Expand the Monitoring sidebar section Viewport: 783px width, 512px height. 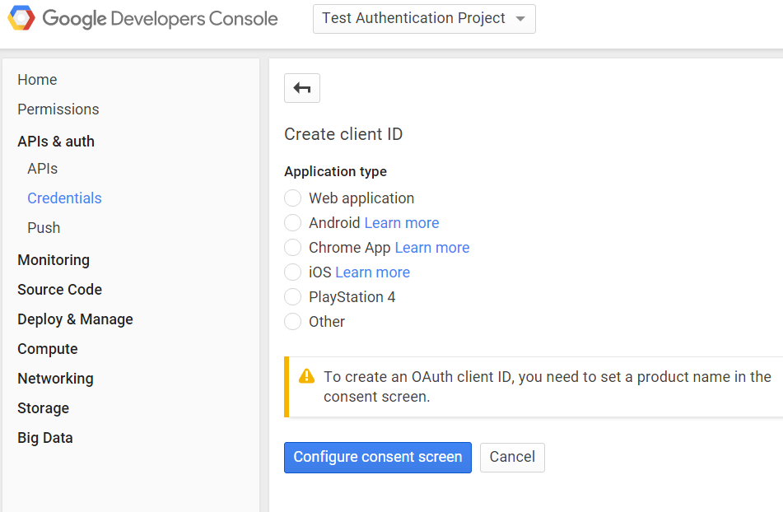coord(54,260)
